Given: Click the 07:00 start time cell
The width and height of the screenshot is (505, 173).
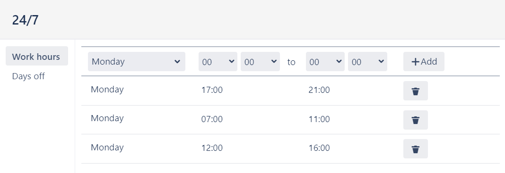Looking at the screenshot, I should coord(212,119).
